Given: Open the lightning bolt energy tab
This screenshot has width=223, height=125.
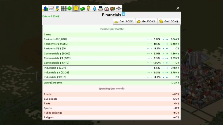Looking at the screenshot, I should pos(89,9).
